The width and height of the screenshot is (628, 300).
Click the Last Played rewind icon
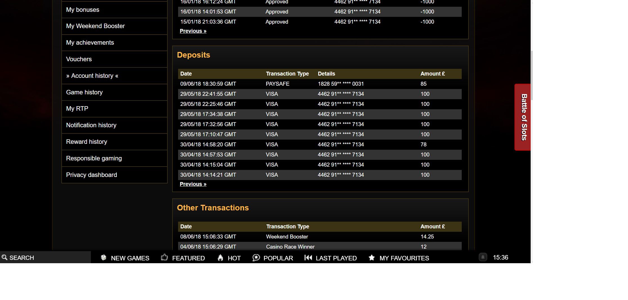[x=308, y=258]
